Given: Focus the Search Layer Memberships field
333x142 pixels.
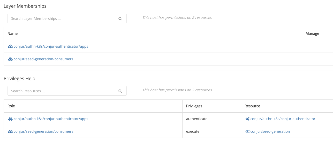Looking at the screenshot, I should (67, 19).
